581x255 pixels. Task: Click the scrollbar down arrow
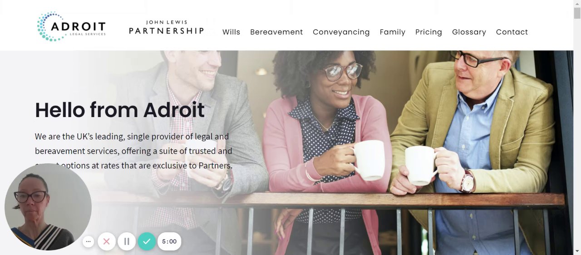(577, 251)
